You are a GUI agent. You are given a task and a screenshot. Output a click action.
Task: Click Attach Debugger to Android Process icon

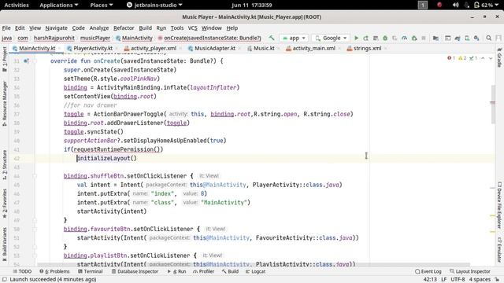[414, 38]
